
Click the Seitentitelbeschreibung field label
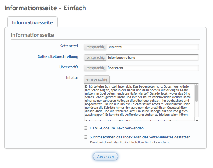(58, 56)
